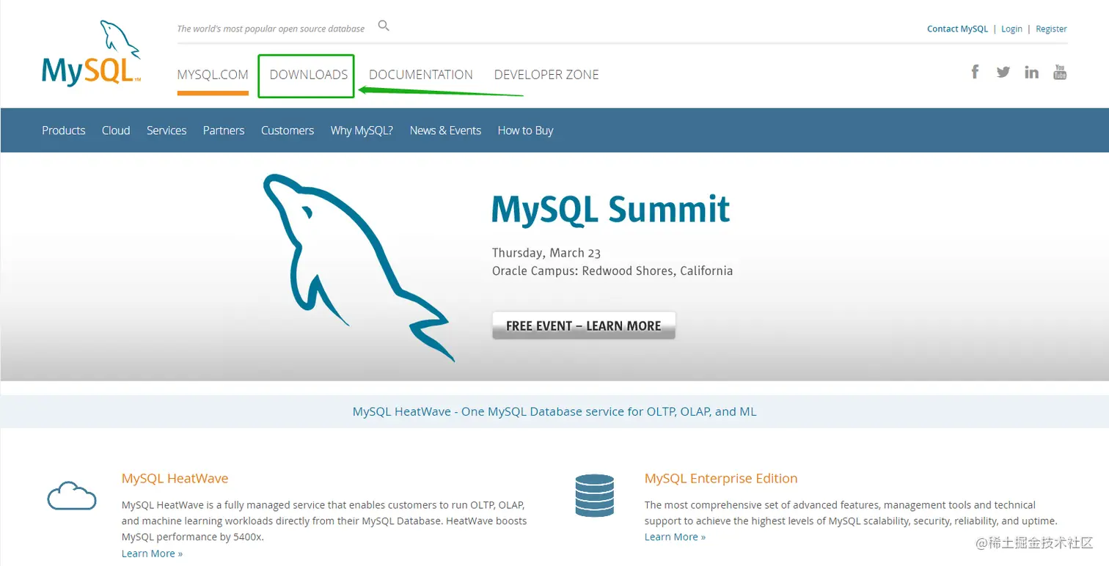Open the Products menu
The width and height of the screenshot is (1109, 566).
pos(64,131)
